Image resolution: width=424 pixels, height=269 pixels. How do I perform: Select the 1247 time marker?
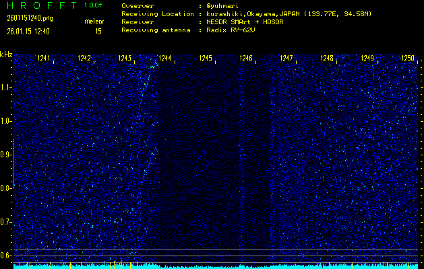[286, 59]
